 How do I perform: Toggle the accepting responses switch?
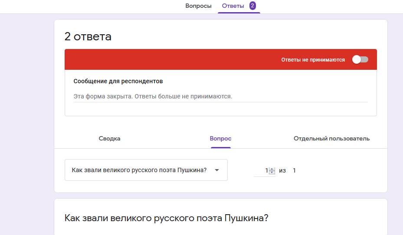360,59
